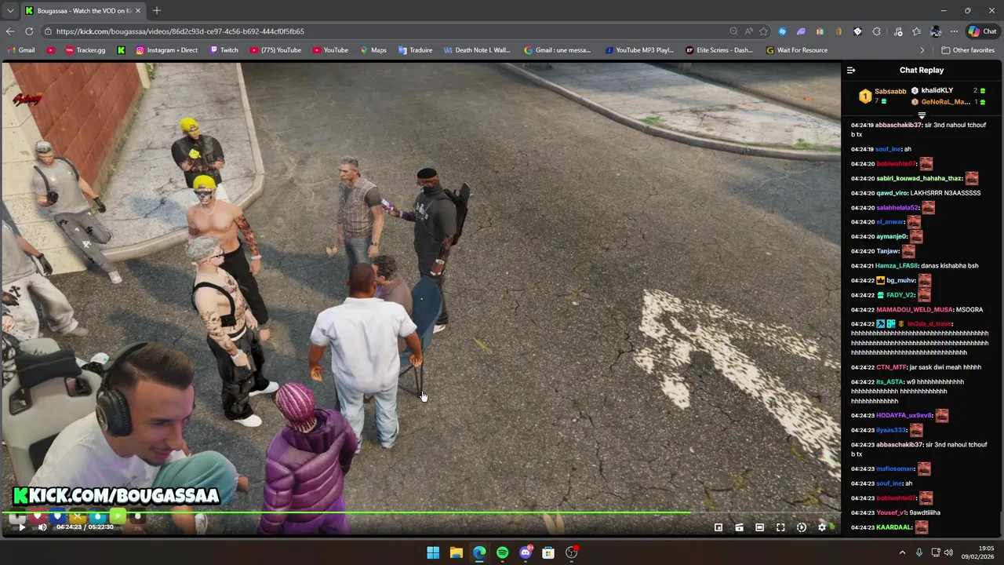Open Instagram Direct bookmark
Screen dimensions: 1004x565
tap(167, 50)
